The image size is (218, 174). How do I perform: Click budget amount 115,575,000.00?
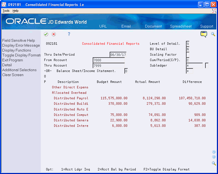[x=114, y=98]
